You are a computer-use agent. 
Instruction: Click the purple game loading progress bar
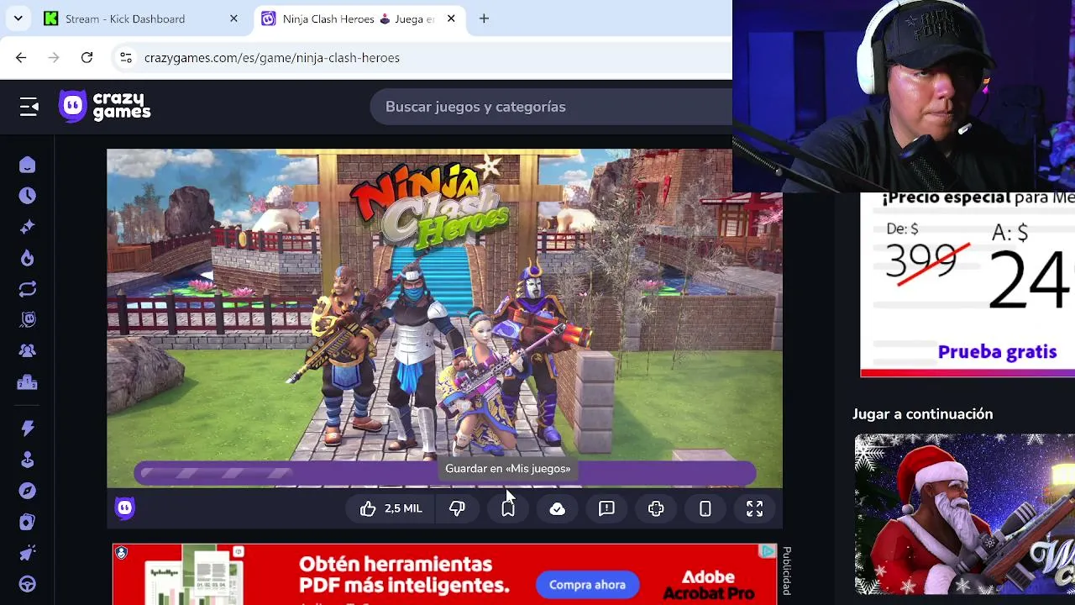click(x=445, y=474)
